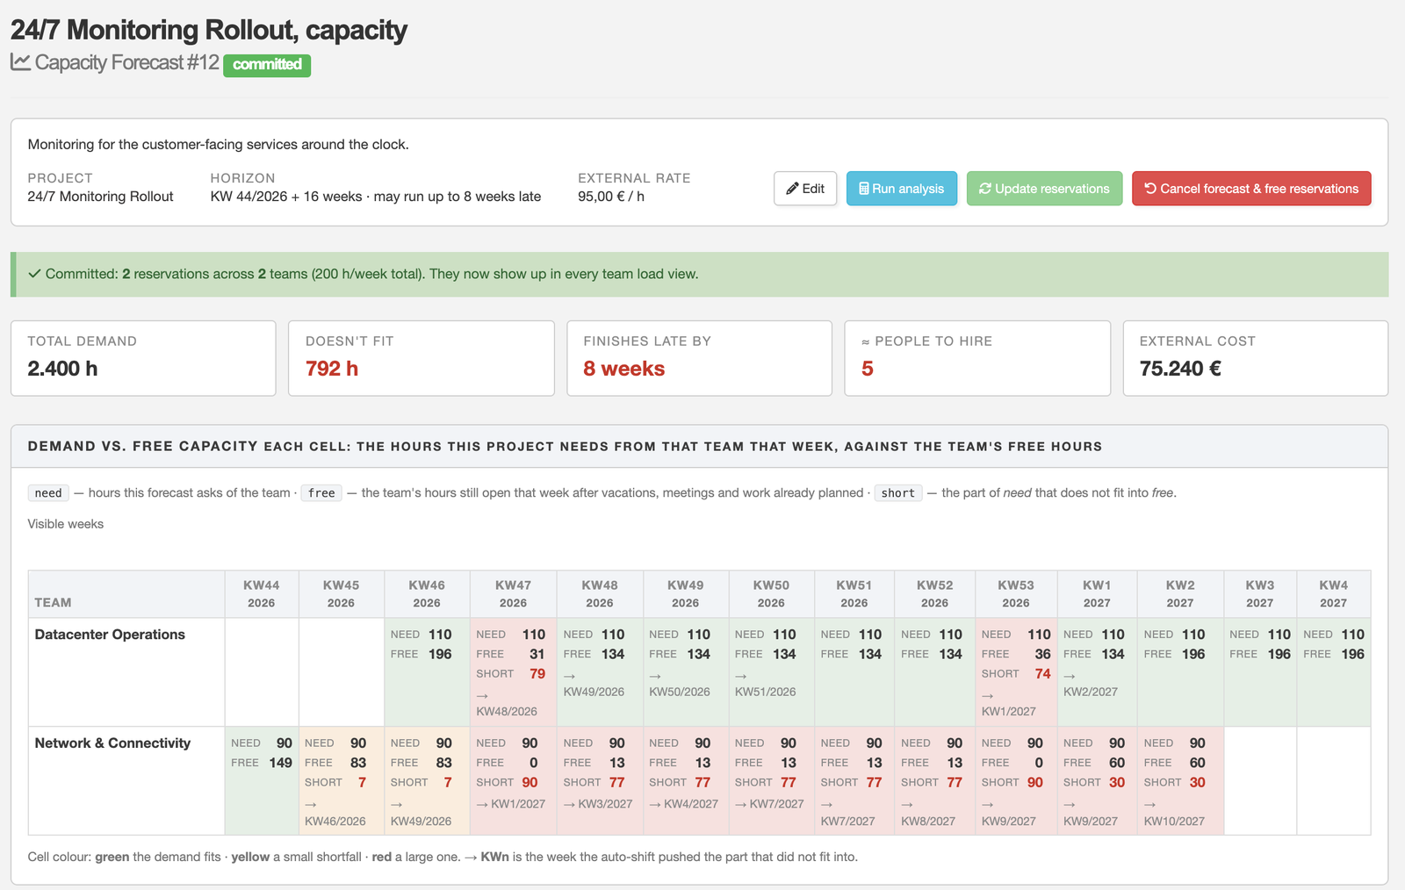The height and width of the screenshot is (890, 1405).
Task: Click the Visible weeks label
Action: [66, 524]
